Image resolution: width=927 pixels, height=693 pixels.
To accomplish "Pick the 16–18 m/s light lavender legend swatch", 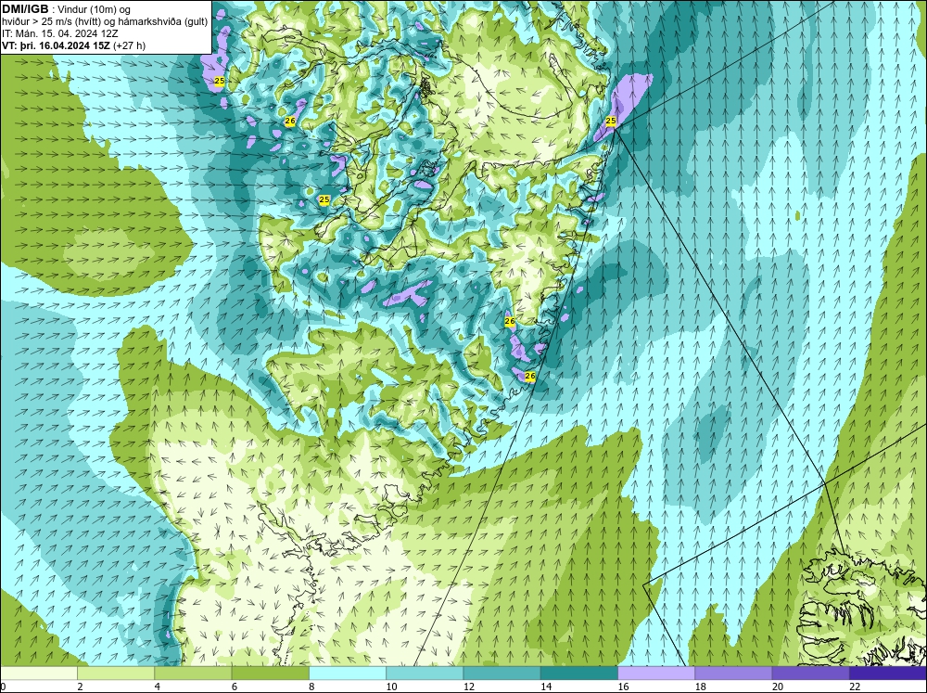I will (656, 673).
